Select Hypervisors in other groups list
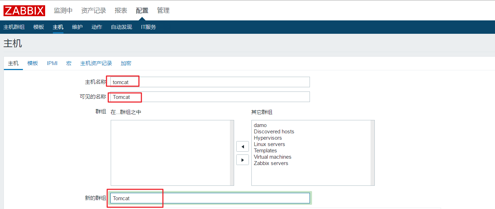Screen dimensions: 495x209 pyautogui.click(x=268, y=138)
